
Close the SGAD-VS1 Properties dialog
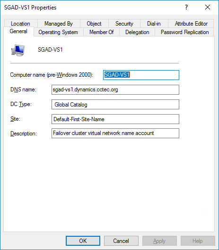pyautogui.click(x=208, y=7)
